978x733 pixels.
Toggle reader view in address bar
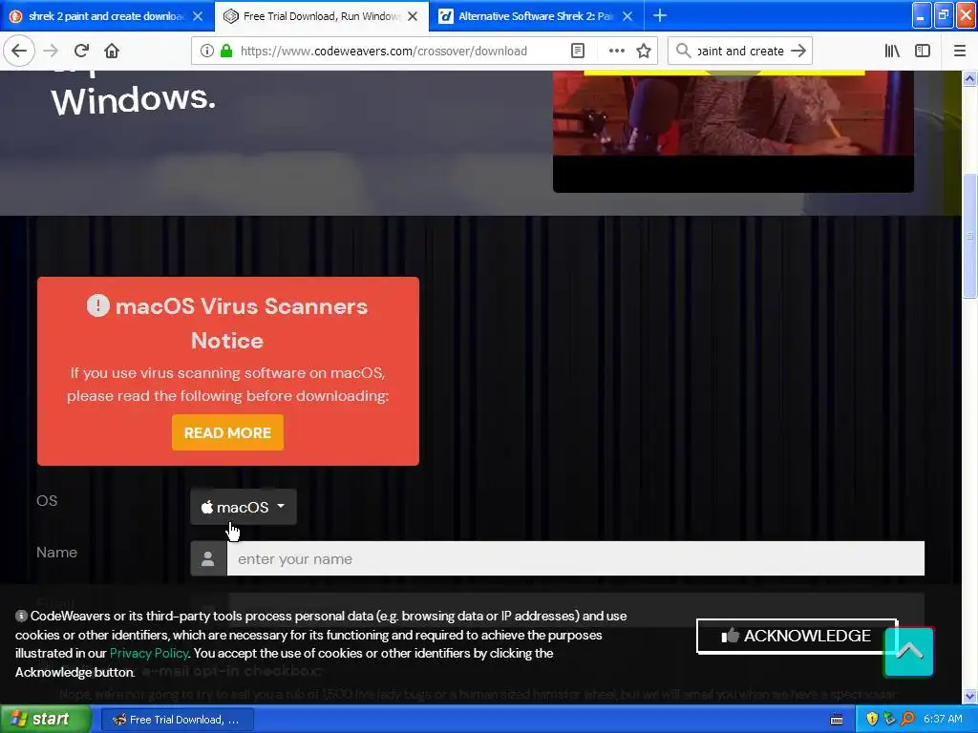(x=578, y=51)
